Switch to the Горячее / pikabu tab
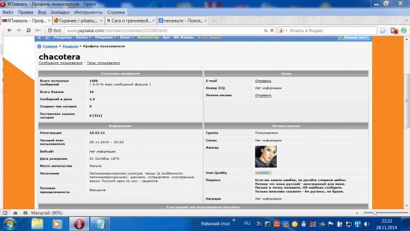The image size is (410, 231). click(78, 21)
